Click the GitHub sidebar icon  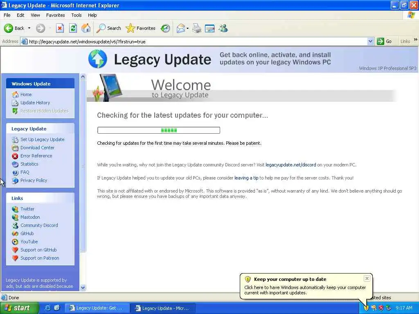click(15, 233)
